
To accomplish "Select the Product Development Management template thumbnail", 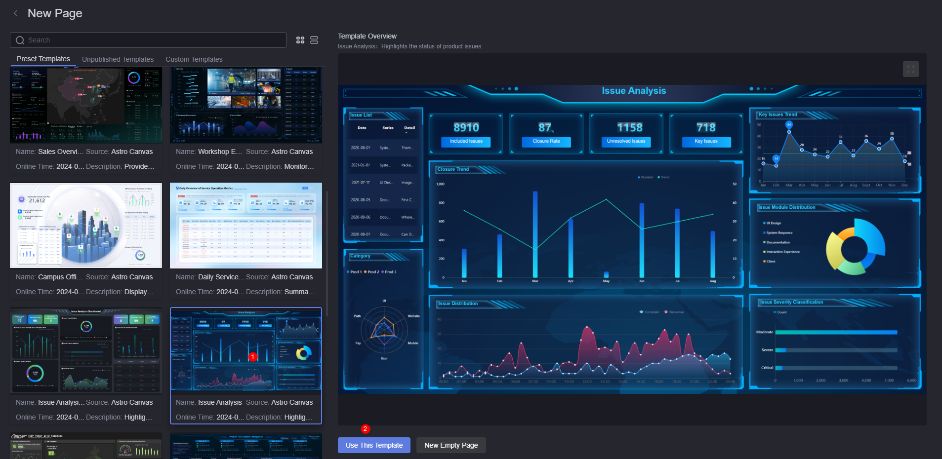I will 246,446.
